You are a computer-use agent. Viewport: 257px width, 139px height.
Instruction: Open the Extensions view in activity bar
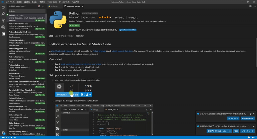(x=3, y=34)
